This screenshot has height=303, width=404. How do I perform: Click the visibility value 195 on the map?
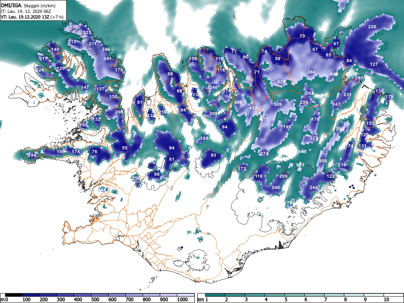tap(287, 127)
